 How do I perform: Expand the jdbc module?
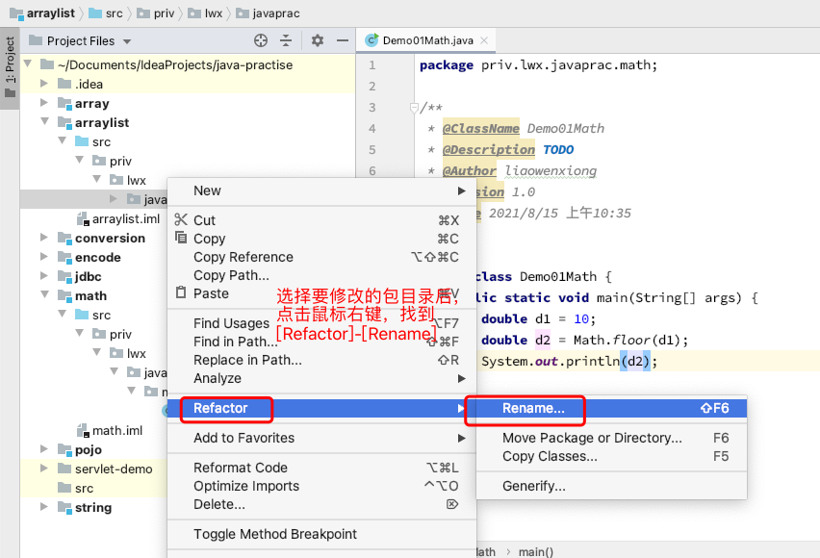click(44, 276)
